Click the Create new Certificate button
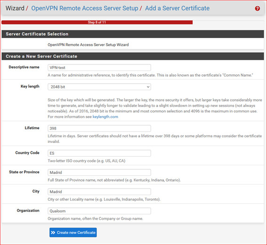 [x=73, y=232]
